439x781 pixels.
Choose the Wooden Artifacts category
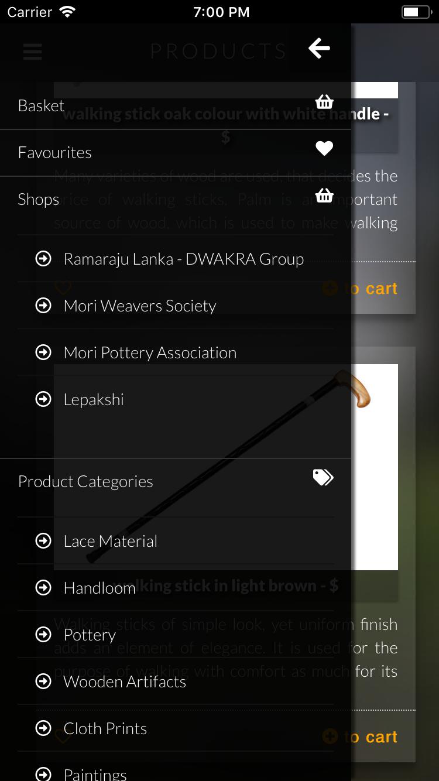(176, 681)
